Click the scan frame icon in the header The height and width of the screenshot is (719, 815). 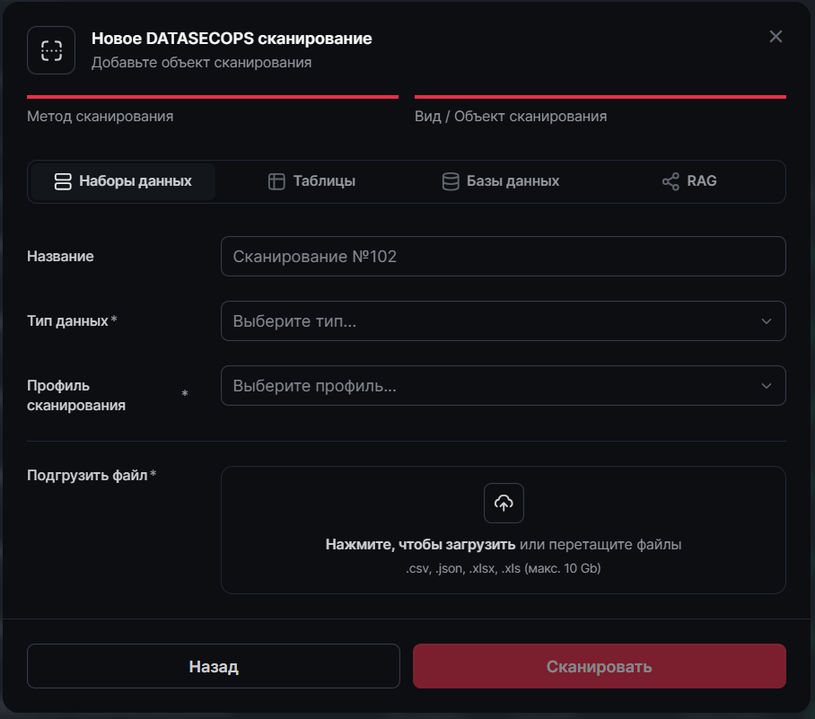[51, 50]
